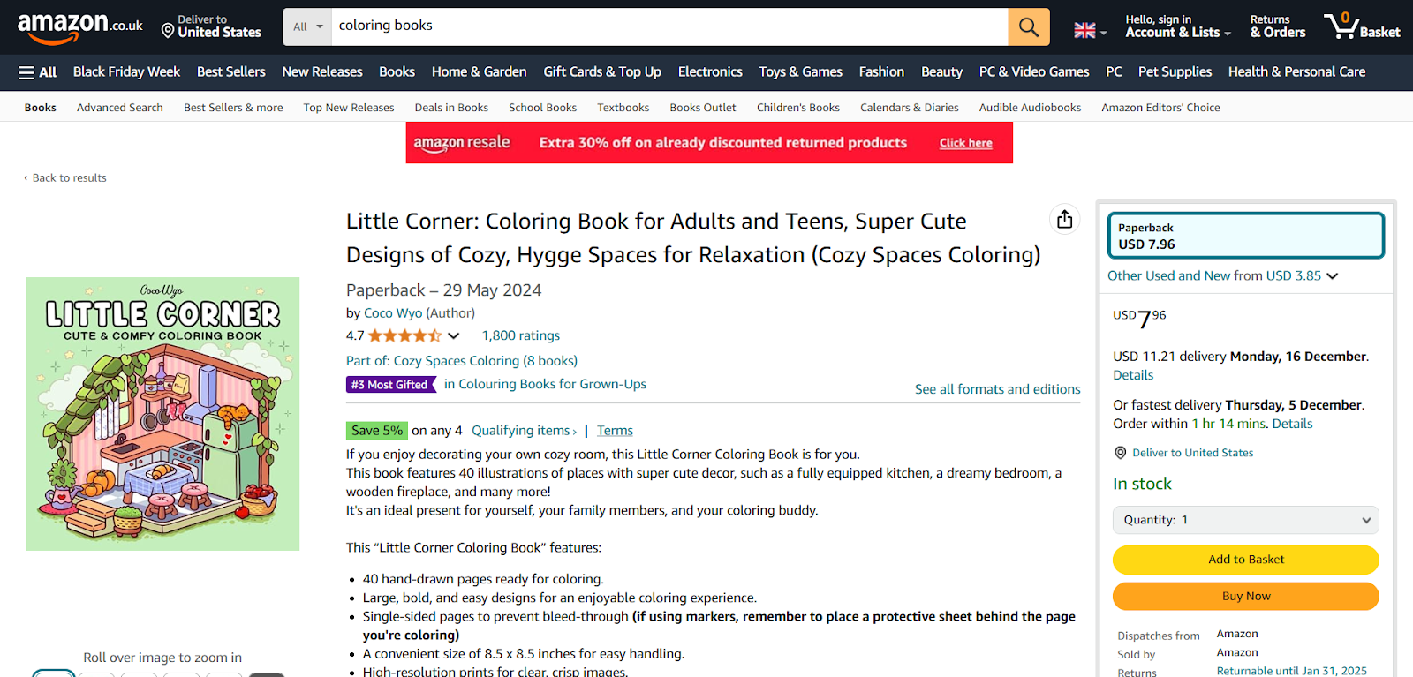The image size is (1413, 677).
Task: Expand the 4.7 ratings breakdown chevron
Action: point(452,335)
